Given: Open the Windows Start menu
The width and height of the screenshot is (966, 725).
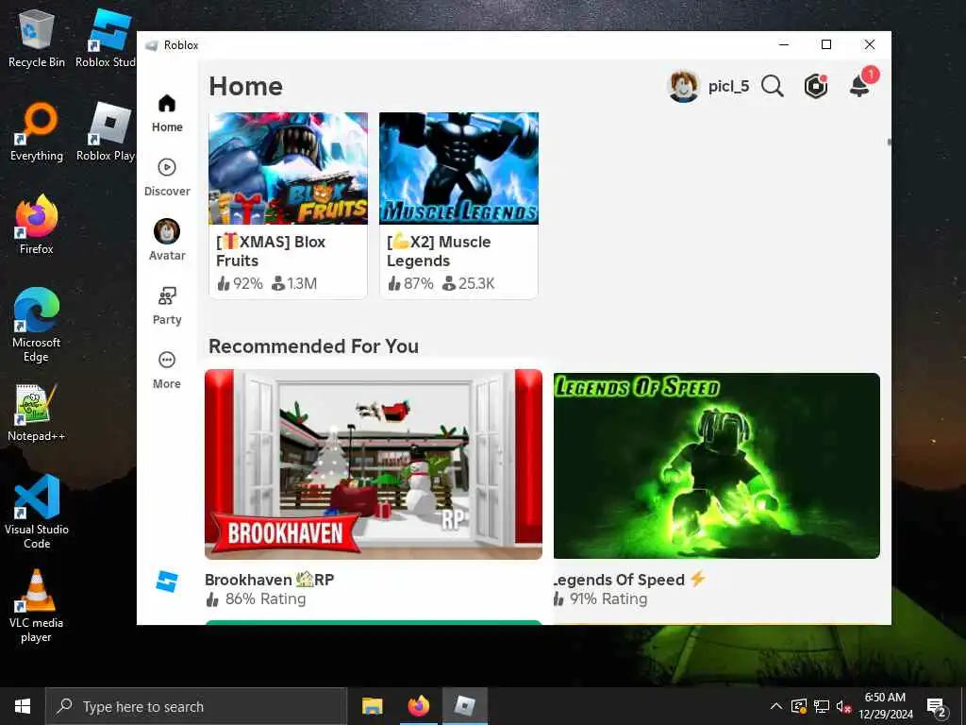Looking at the screenshot, I should click(x=23, y=706).
